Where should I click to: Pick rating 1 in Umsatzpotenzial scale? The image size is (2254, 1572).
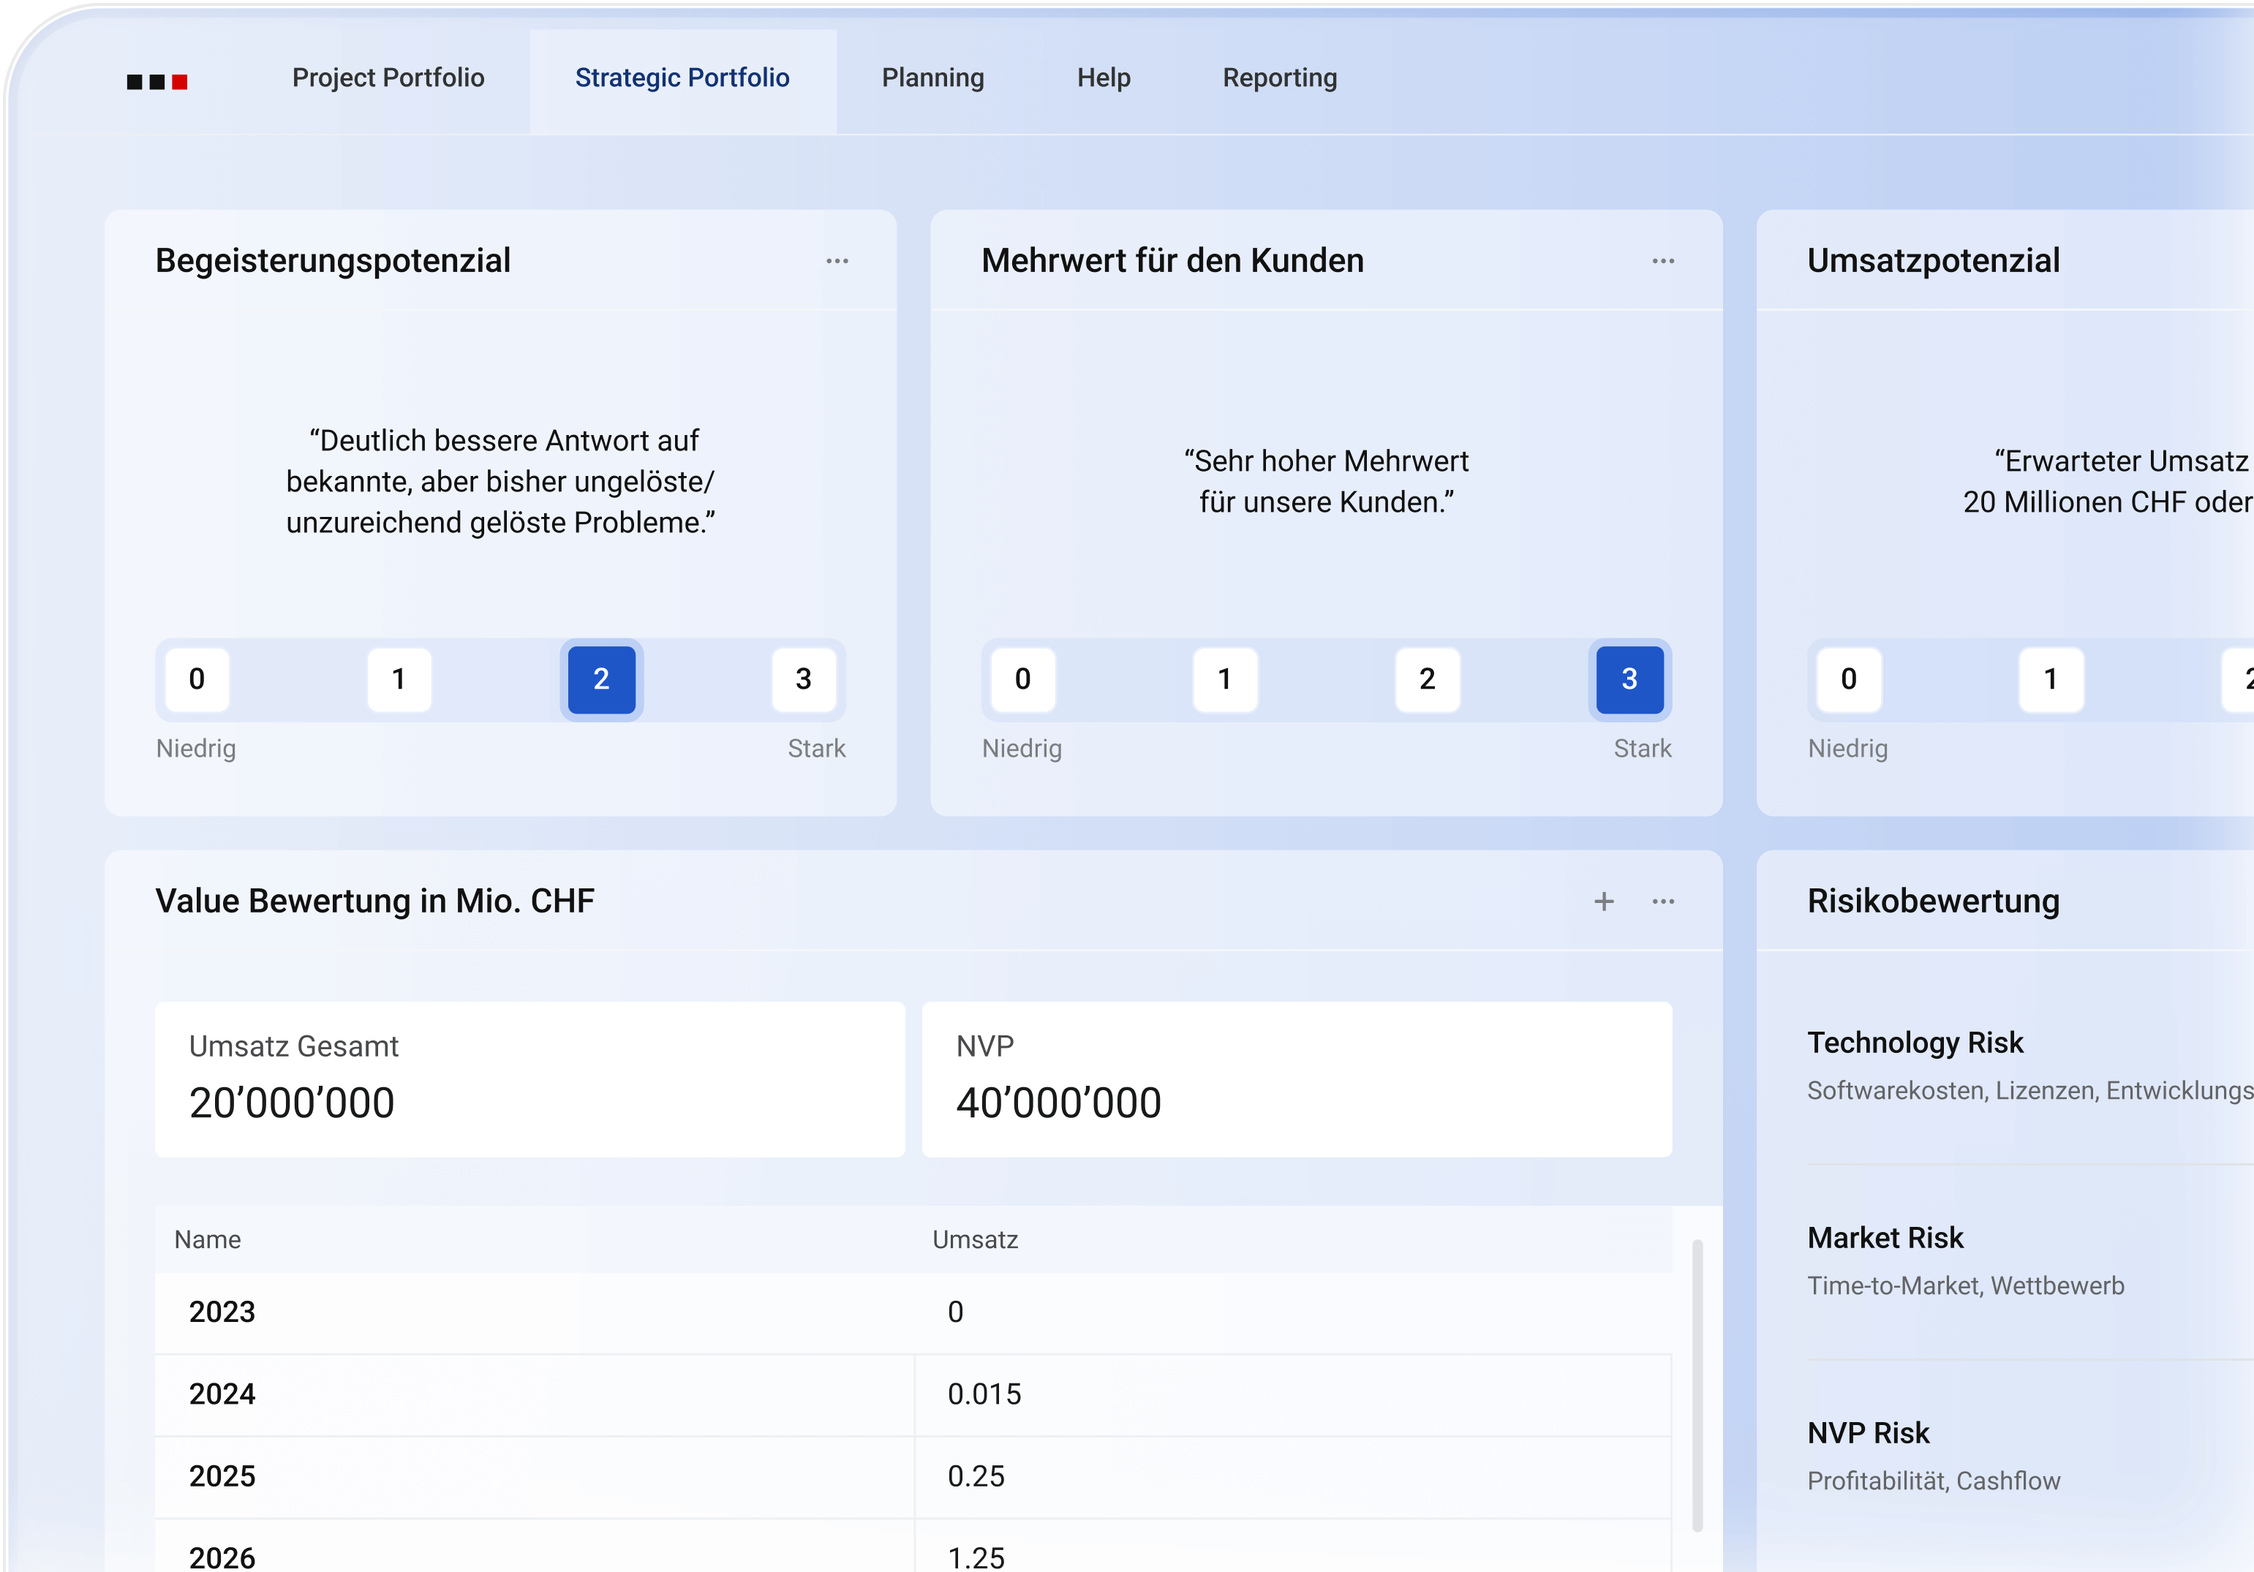point(2053,679)
